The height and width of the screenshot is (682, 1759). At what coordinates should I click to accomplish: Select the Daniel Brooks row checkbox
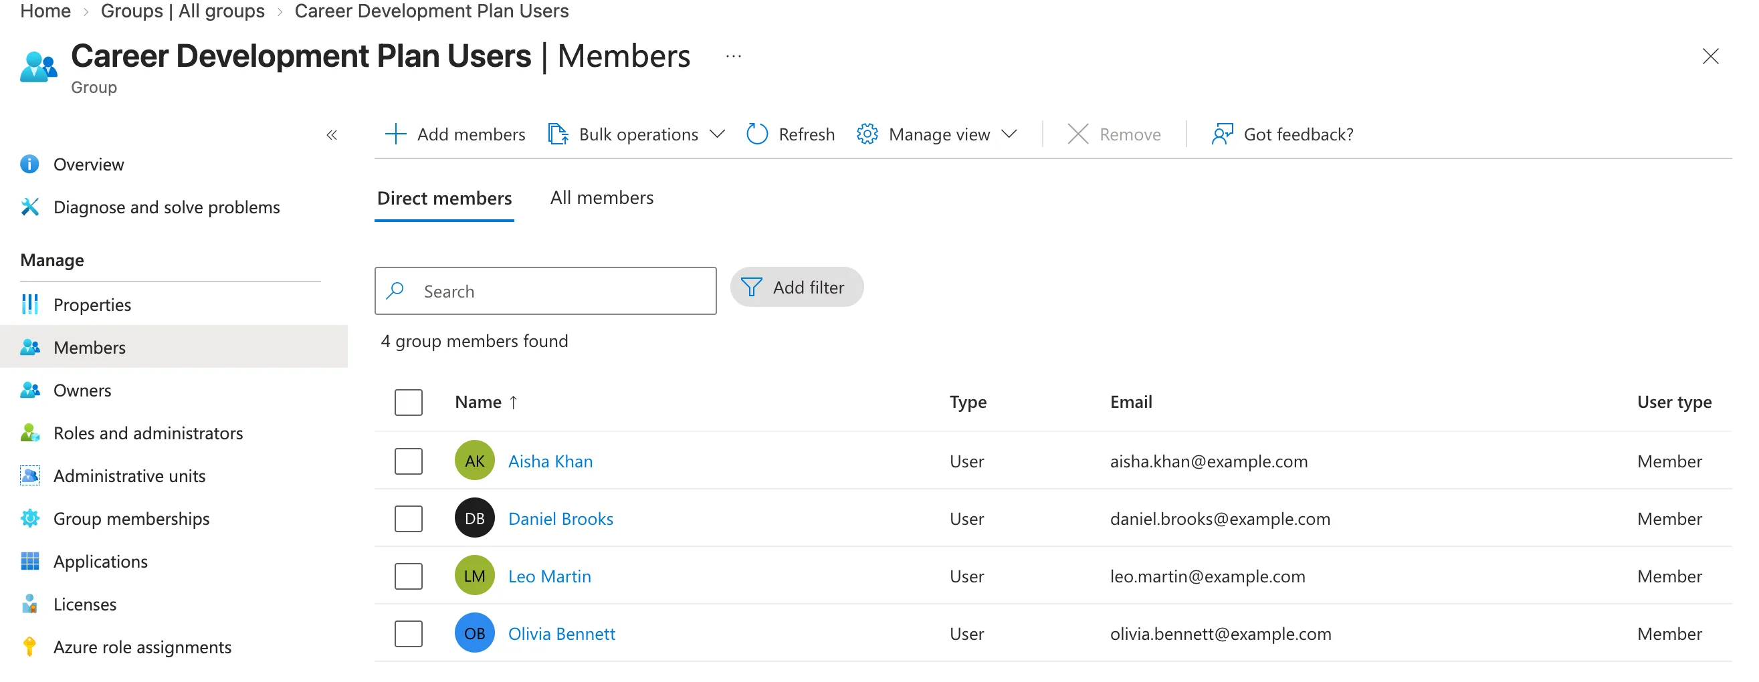(409, 519)
